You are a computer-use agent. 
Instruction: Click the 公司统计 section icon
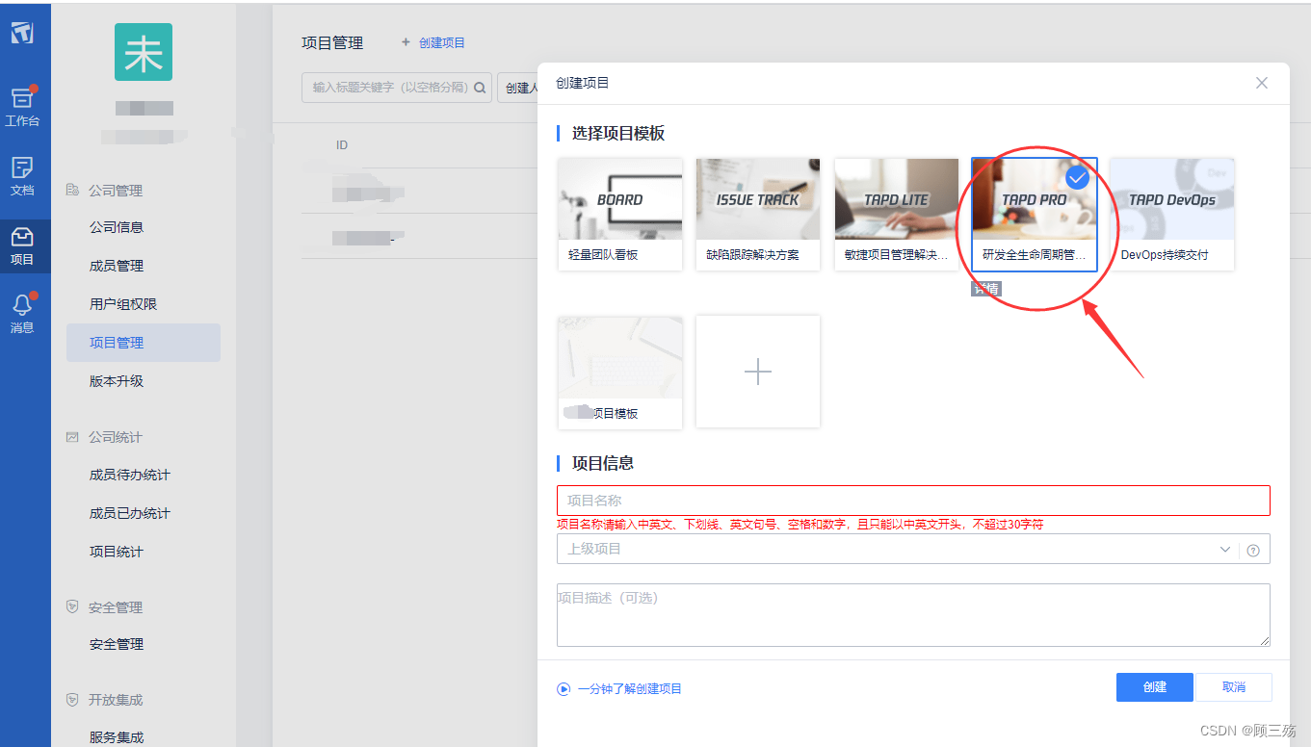pos(72,437)
